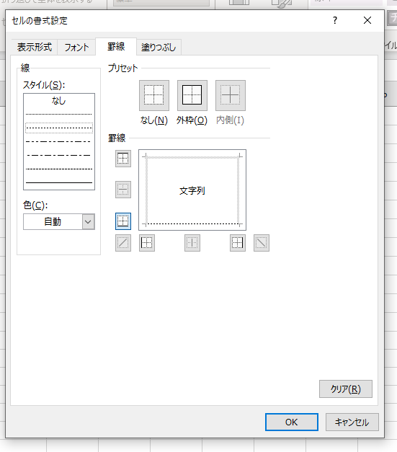Click the 文字列 border preview area
397x452 pixels.
(x=192, y=190)
